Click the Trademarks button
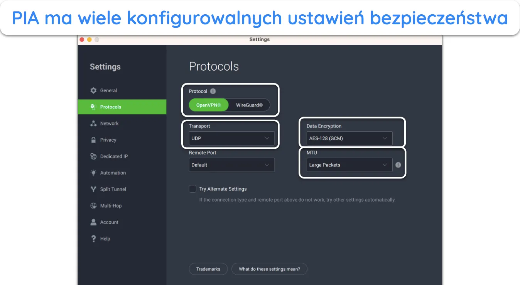This screenshot has width=520, height=285. (x=208, y=269)
